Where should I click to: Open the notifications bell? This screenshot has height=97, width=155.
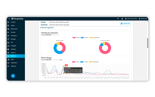tap(122, 19)
